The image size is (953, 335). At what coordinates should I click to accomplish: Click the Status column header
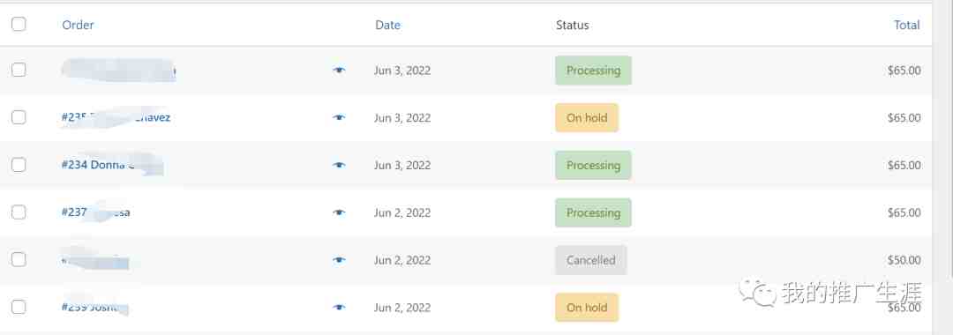coord(572,25)
